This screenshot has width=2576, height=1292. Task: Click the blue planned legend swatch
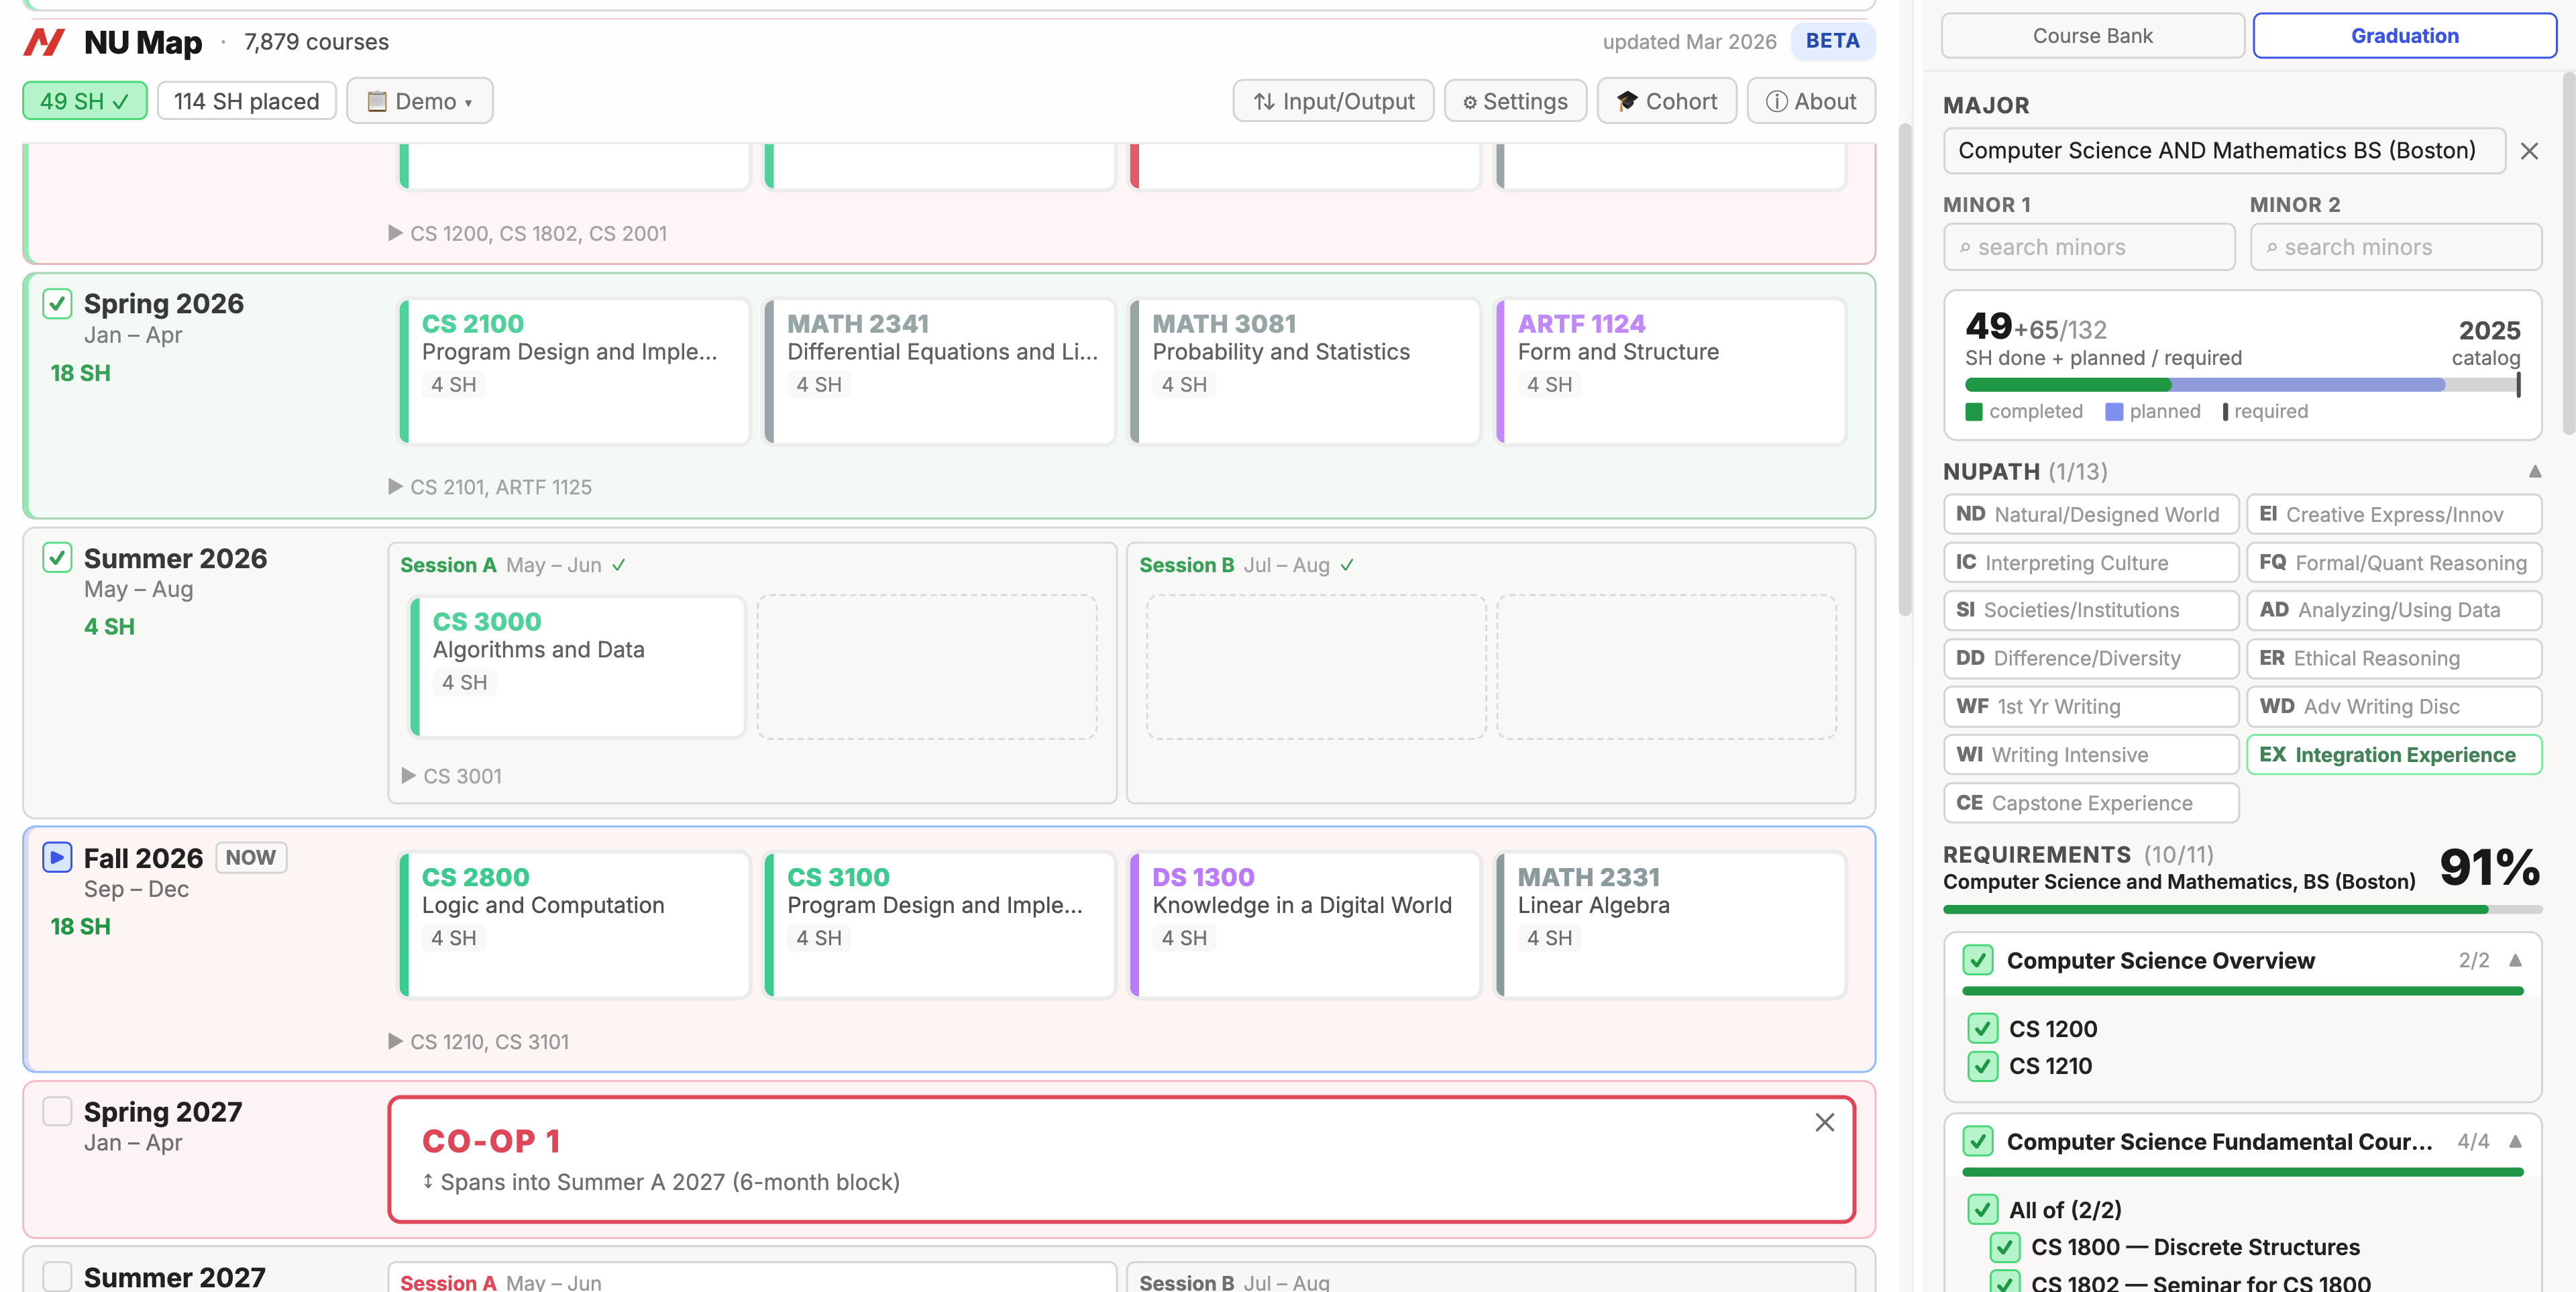[x=2114, y=412]
